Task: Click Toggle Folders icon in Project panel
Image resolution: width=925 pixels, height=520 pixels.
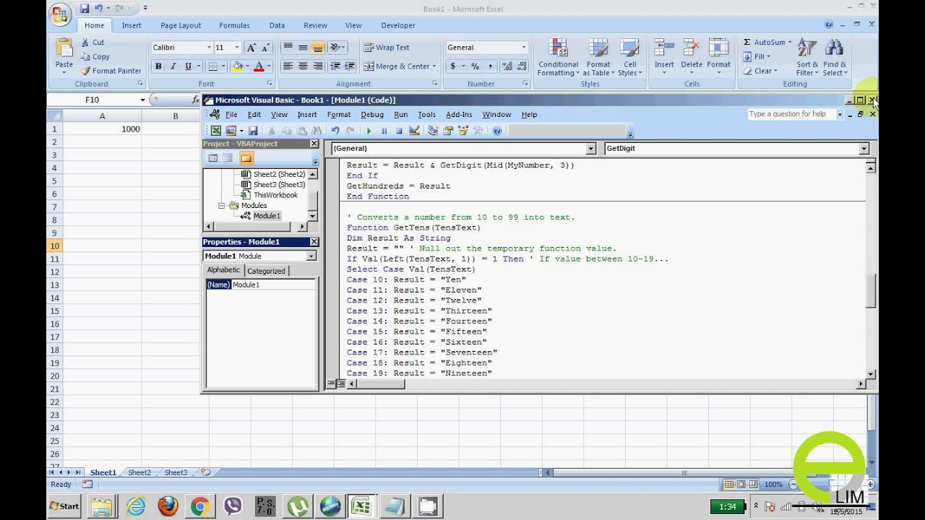Action: pyautogui.click(x=246, y=158)
